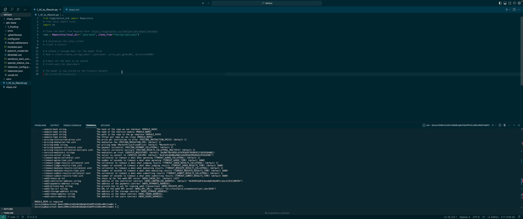Screen dimensions: 523x219
Task: Click breadcrumb 1_hf_to_filecoin.py
Action: tap(48, 15)
